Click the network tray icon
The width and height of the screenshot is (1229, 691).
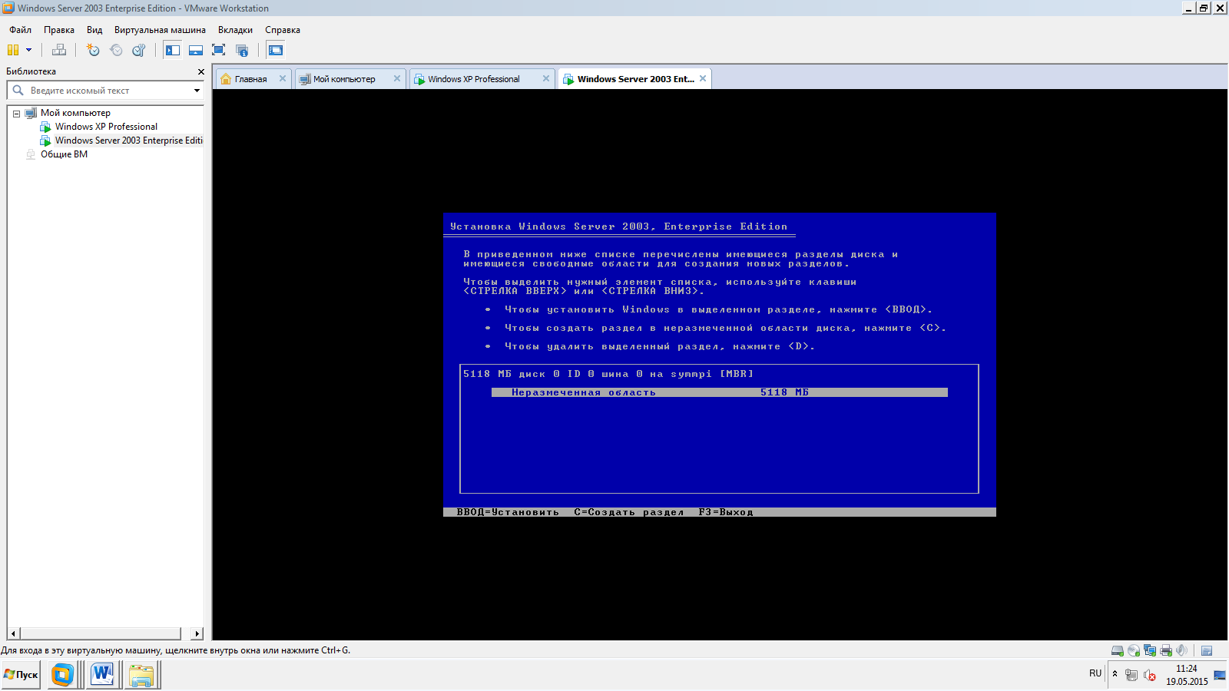(x=1131, y=676)
